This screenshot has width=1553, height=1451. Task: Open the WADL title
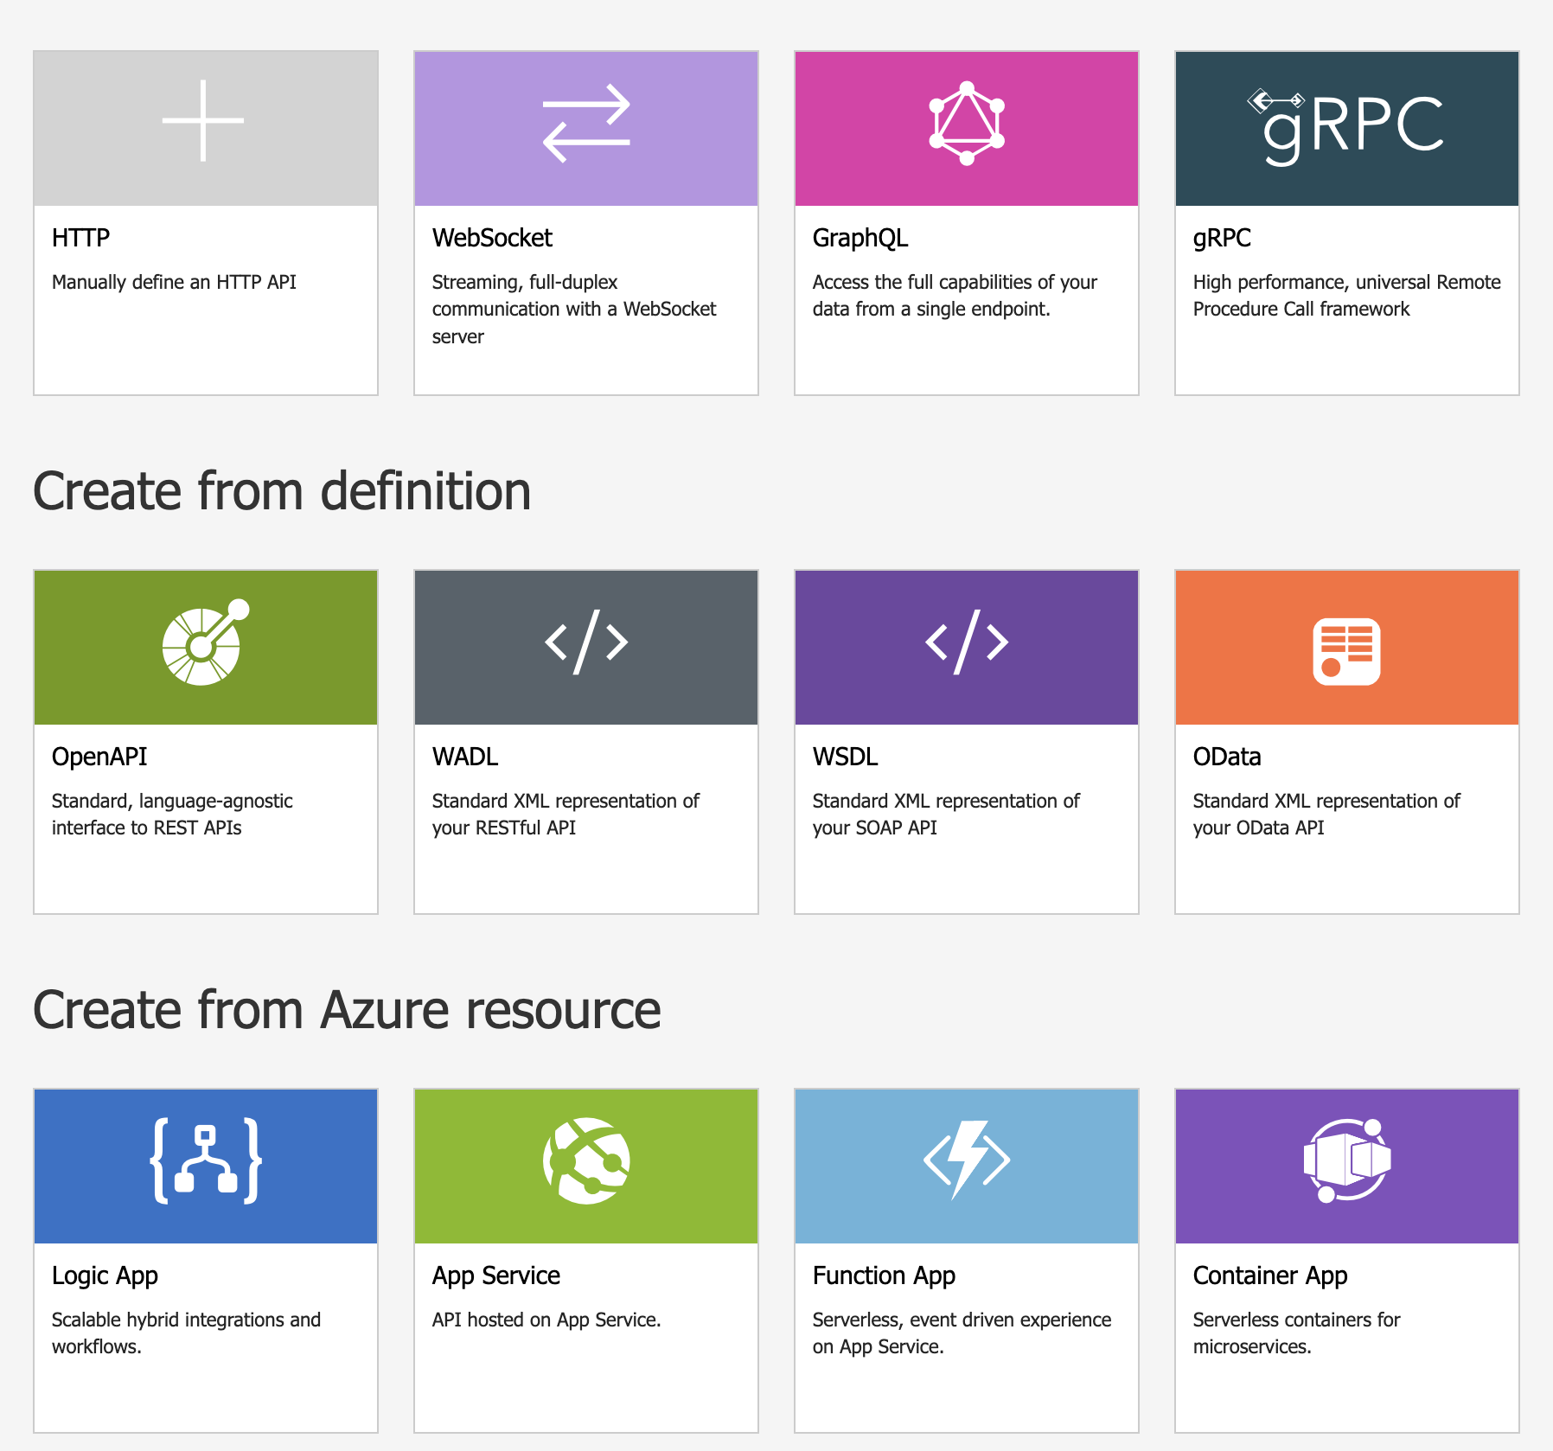tap(465, 757)
